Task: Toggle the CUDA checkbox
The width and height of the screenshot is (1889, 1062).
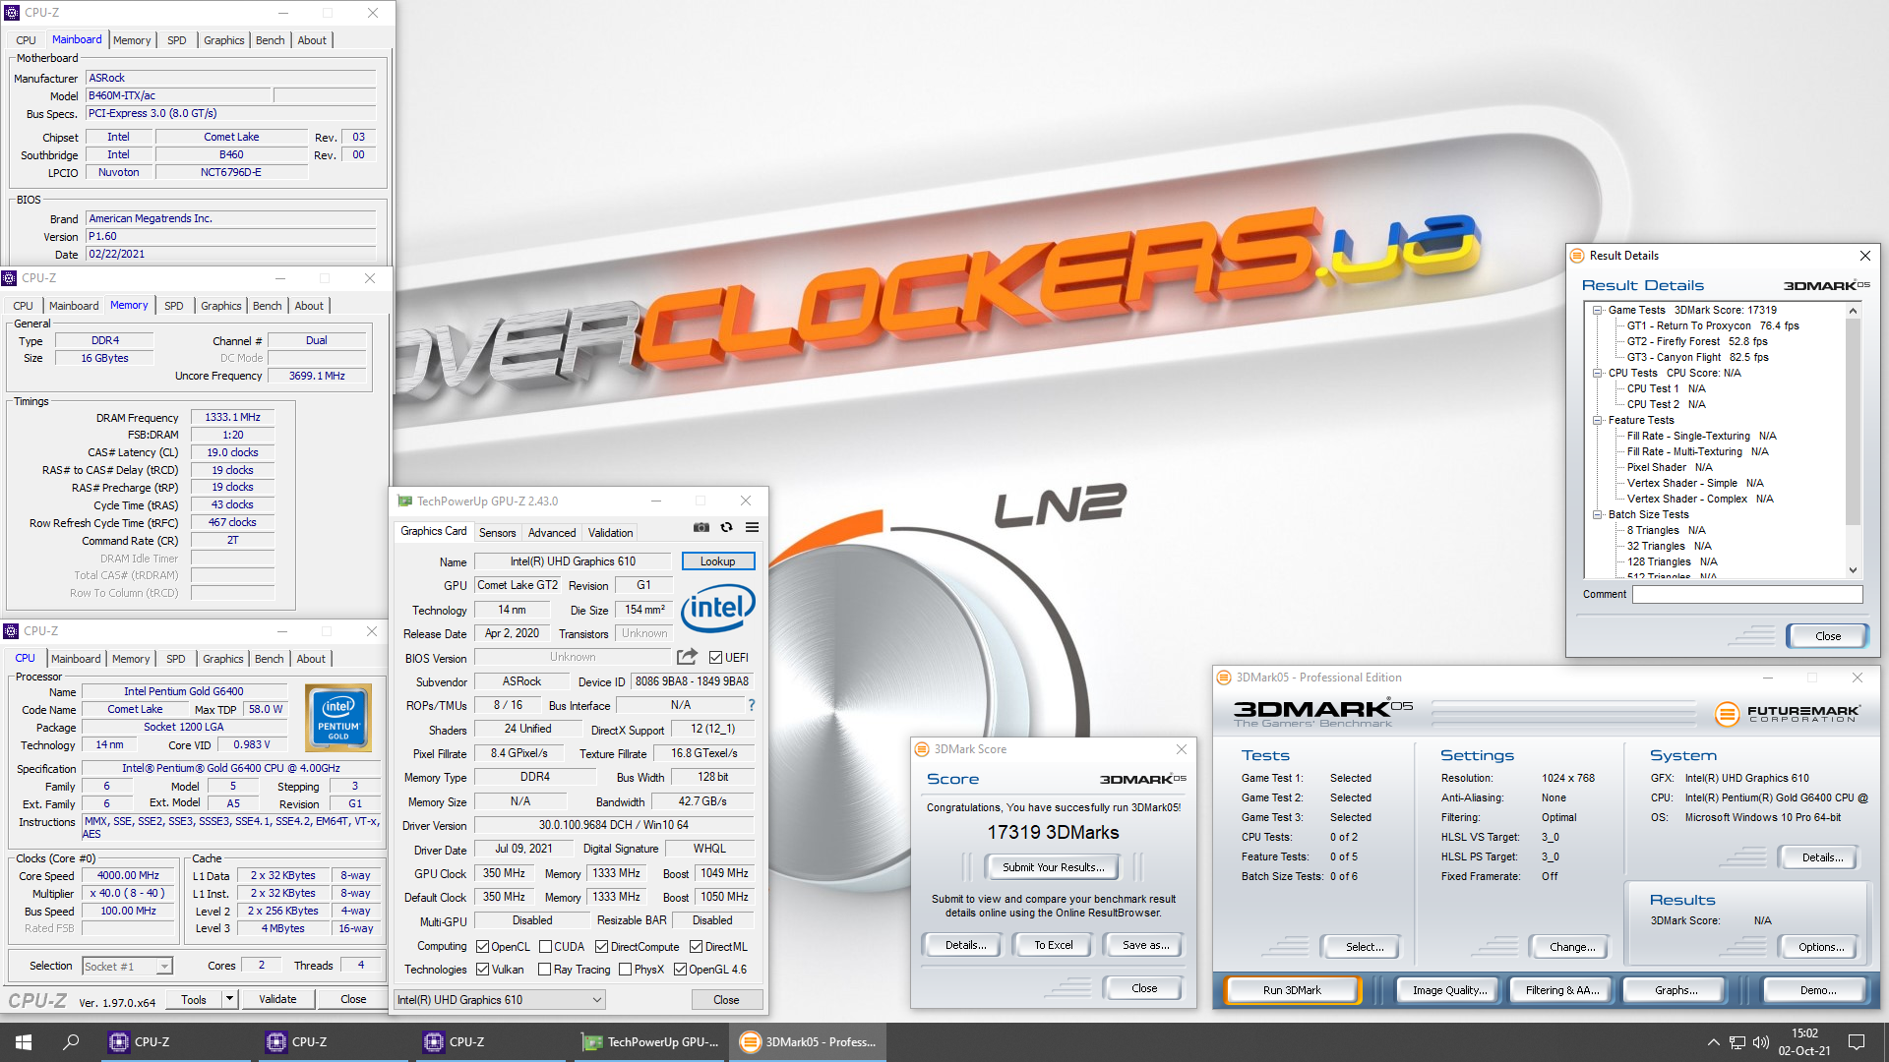Action: 545,947
